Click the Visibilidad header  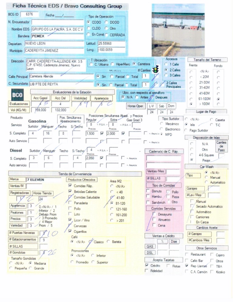point(80,98)
